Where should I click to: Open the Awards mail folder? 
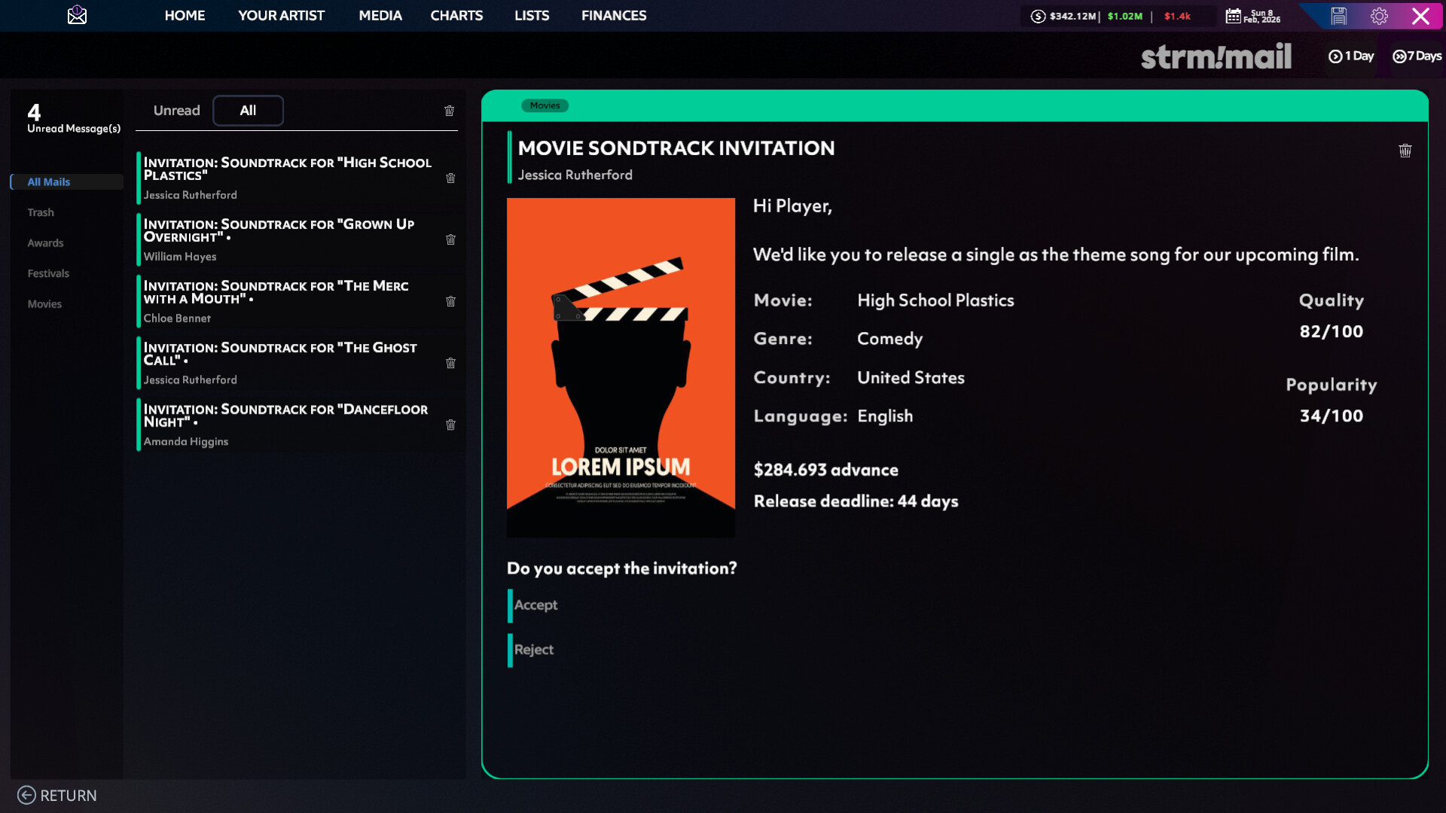45,243
